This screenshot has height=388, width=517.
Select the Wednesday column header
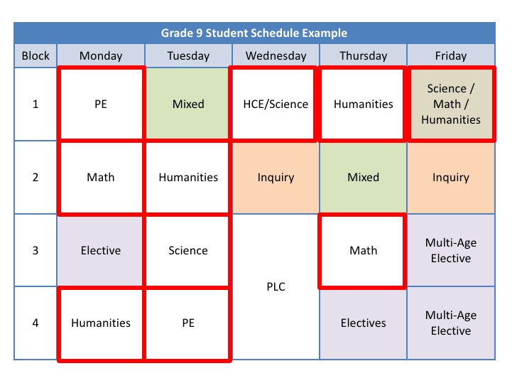tap(276, 55)
